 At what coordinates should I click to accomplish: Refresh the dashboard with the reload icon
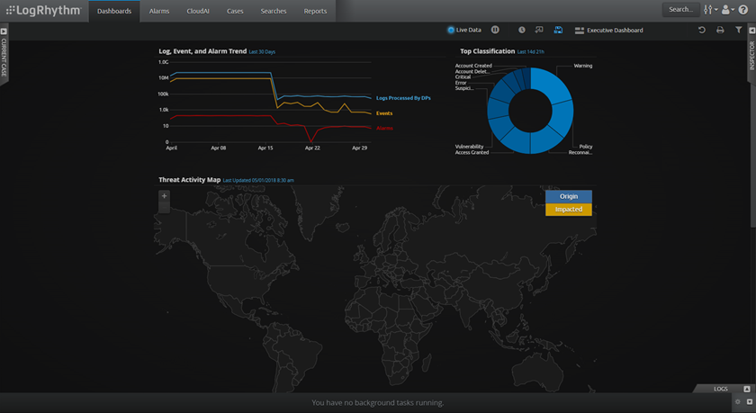pos(702,31)
